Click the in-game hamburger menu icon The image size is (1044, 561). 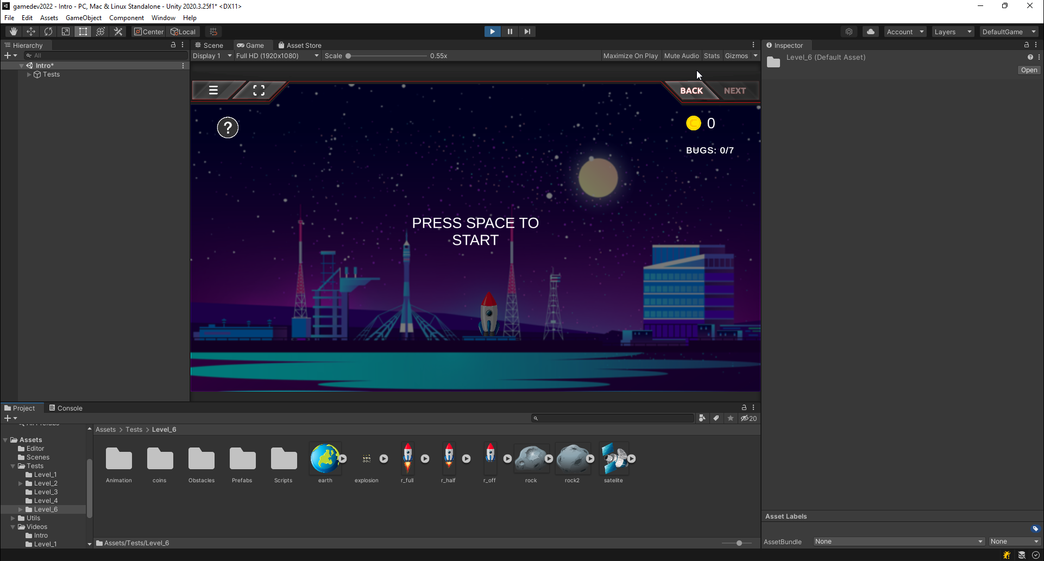coord(213,90)
